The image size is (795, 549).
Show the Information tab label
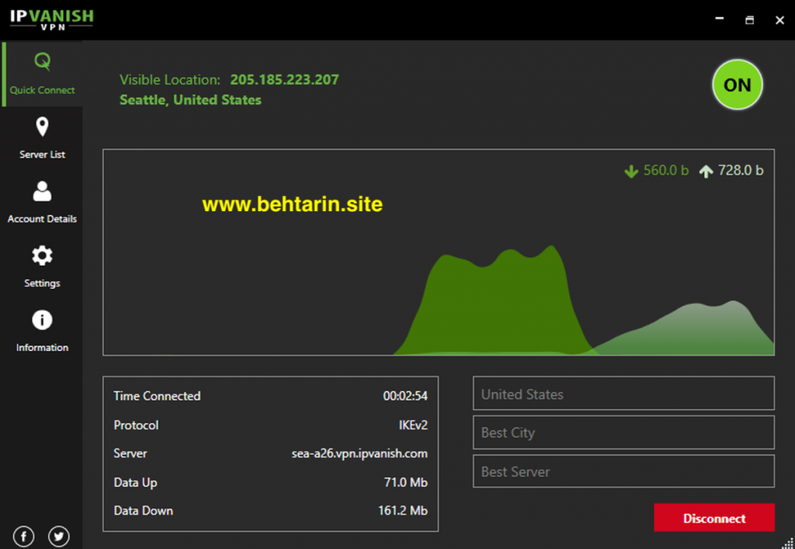[42, 348]
